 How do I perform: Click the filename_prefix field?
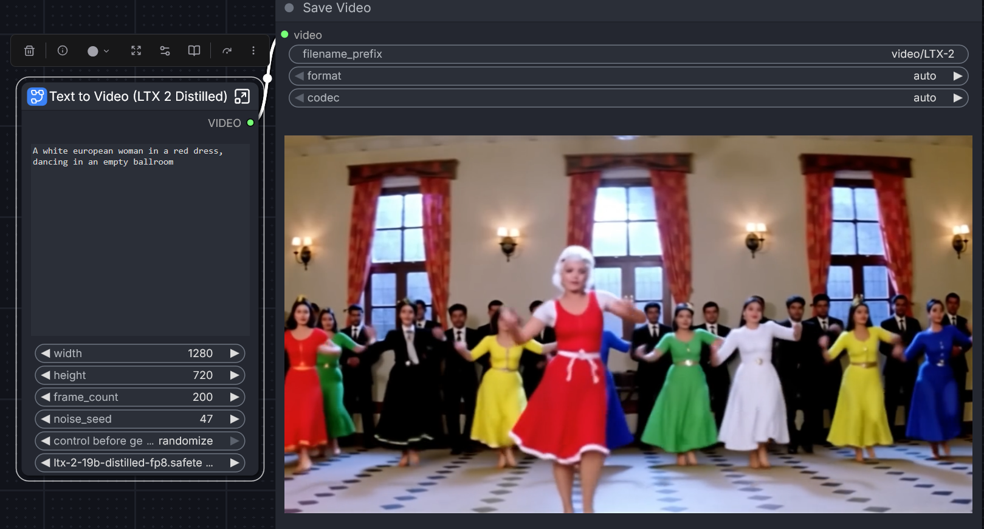coord(628,54)
